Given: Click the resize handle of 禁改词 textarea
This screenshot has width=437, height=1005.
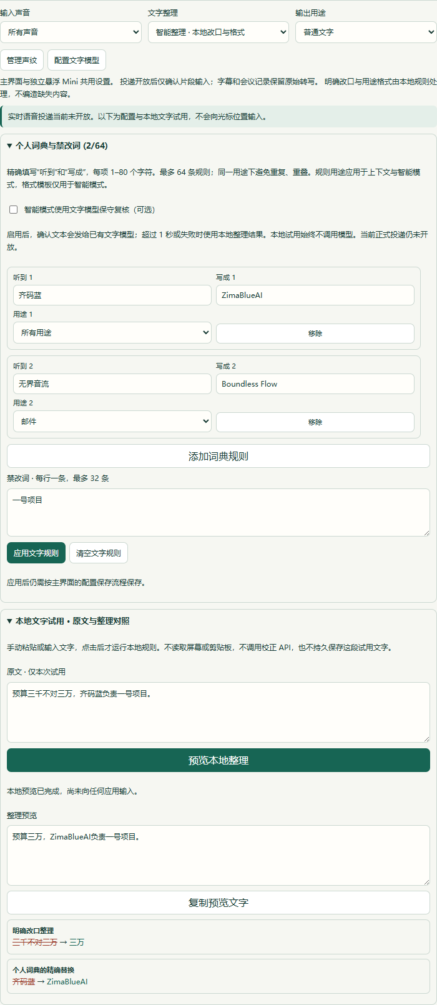Looking at the screenshot, I should point(426,533).
